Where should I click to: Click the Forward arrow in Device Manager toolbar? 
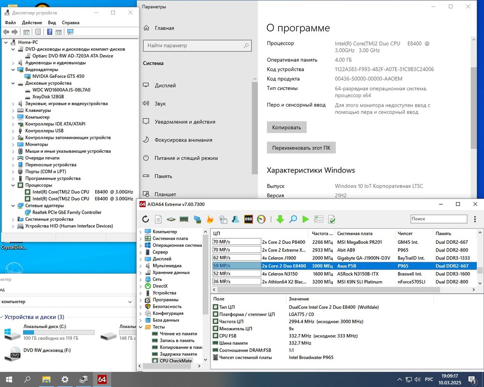(x=15, y=32)
